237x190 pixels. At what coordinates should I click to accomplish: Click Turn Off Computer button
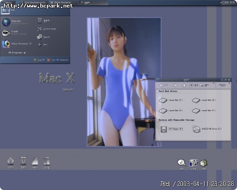point(58,60)
